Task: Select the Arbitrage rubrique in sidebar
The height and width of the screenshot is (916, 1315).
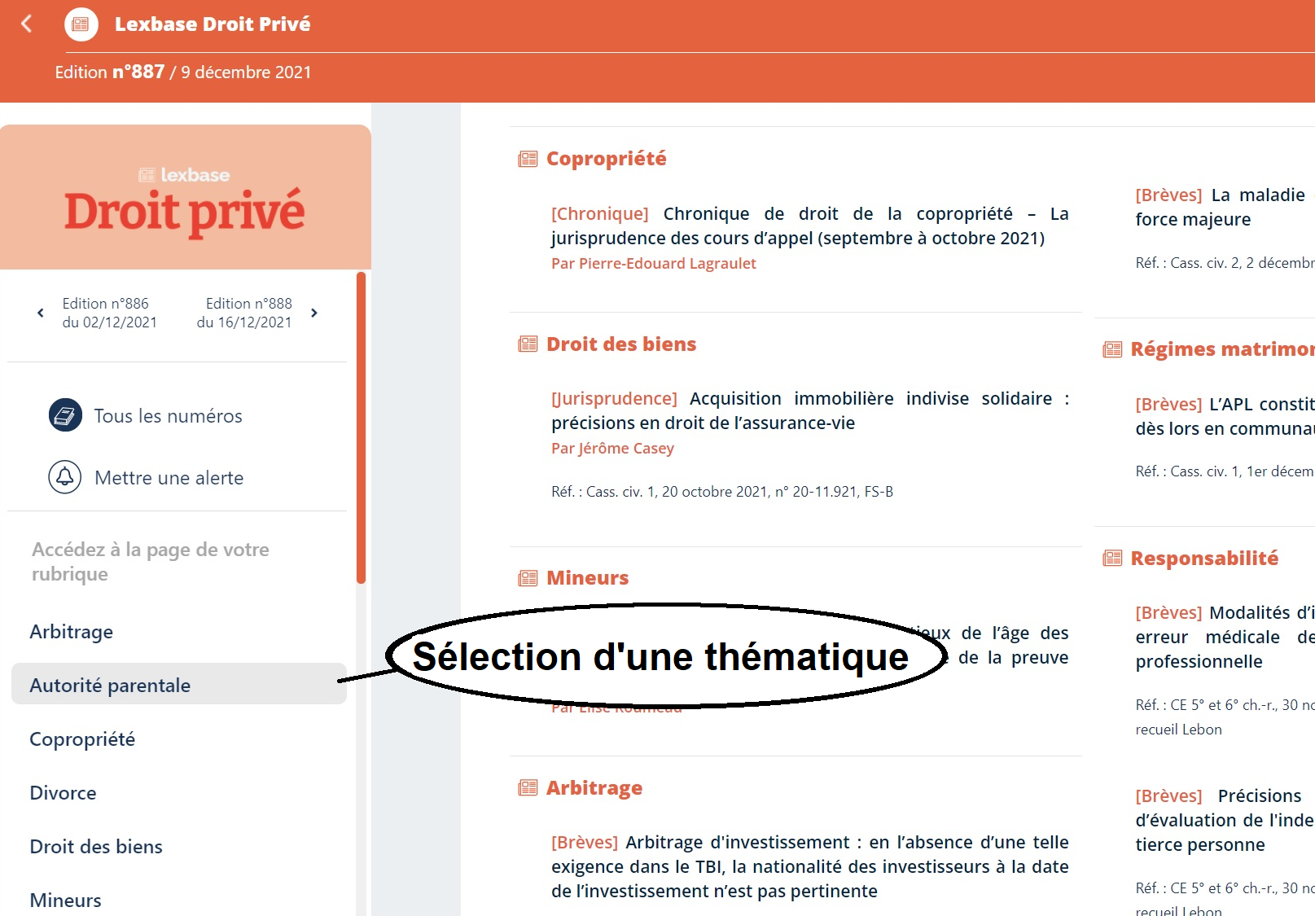Action: click(x=72, y=631)
